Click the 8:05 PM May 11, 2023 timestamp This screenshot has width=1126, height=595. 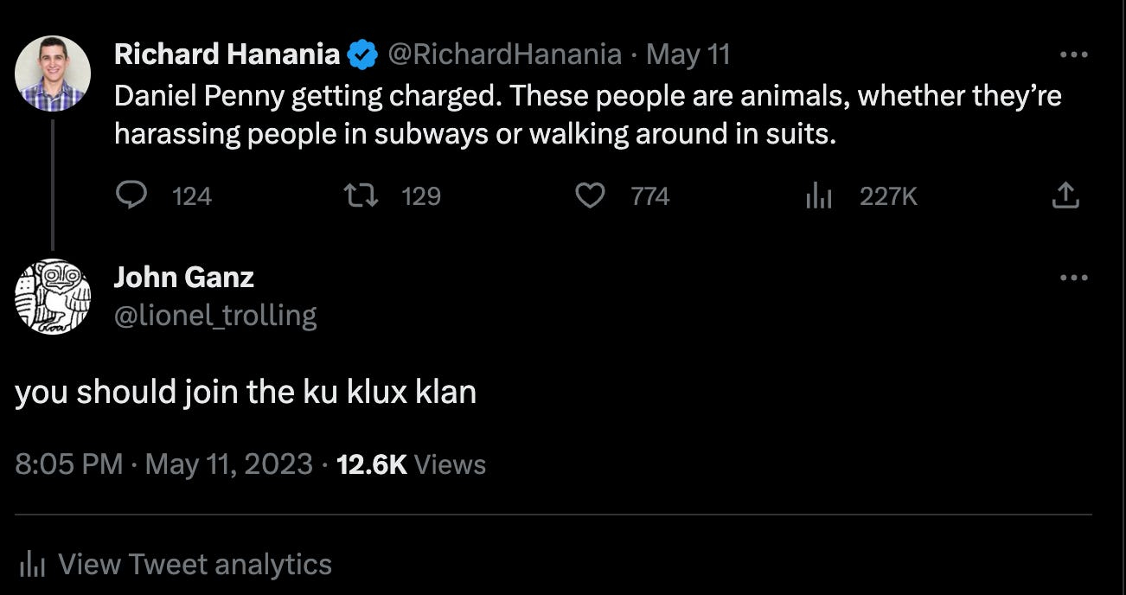(x=163, y=464)
